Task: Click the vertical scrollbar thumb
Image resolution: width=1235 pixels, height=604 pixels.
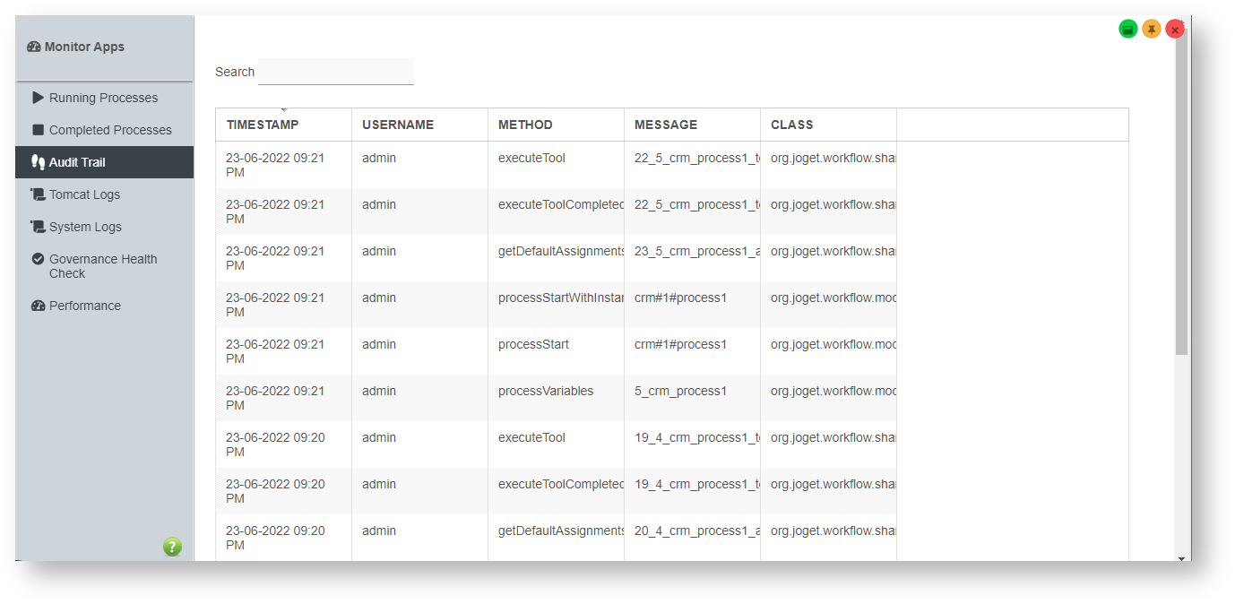Action: tap(1181, 197)
